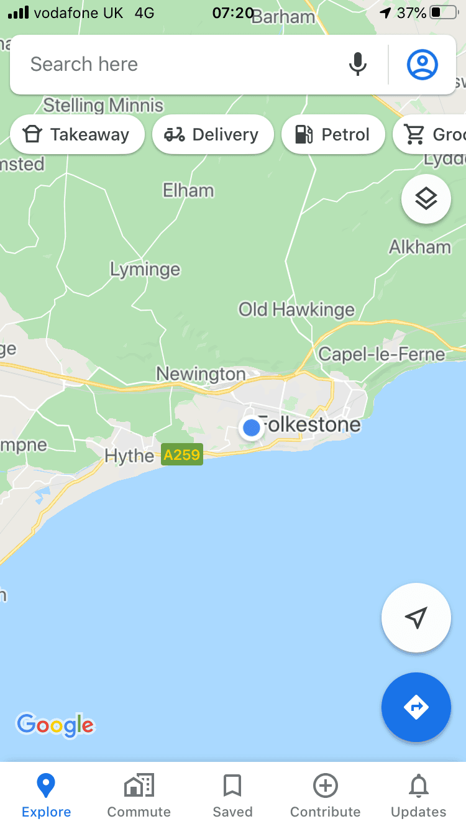Image resolution: width=466 pixels, height=829 pixels.
Task: Select the A259 road marker
Action: click(x=182, y=455)
